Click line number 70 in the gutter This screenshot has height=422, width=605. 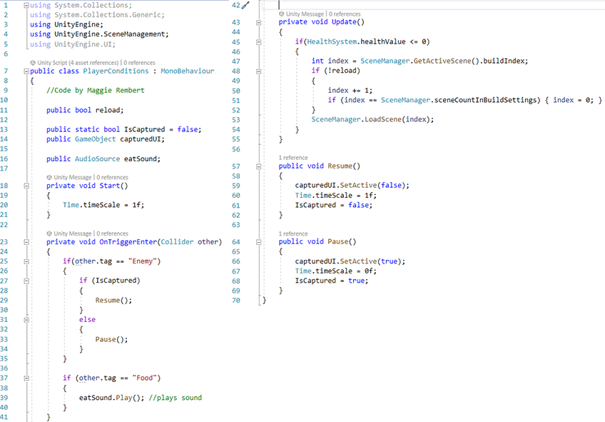[x=236, y=301]
